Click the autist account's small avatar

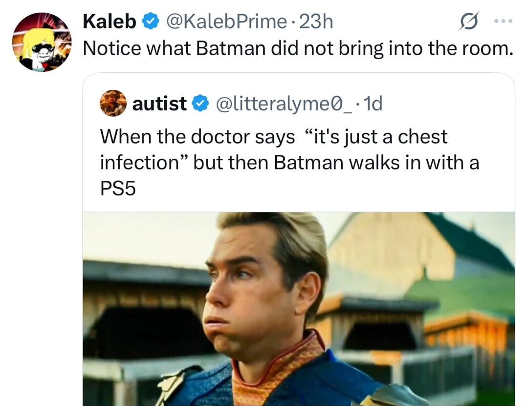point(113,103)
